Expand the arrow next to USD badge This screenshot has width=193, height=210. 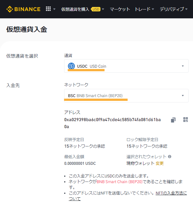click(x=103, y=9)
